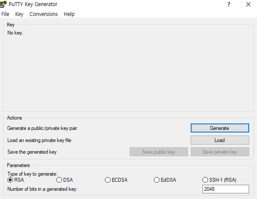Close the PuTTY Key Generator window

point(248,4)
